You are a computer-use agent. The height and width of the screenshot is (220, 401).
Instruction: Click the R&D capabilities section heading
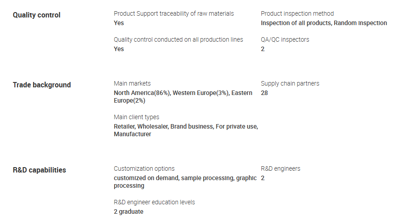tap(40, 170)
